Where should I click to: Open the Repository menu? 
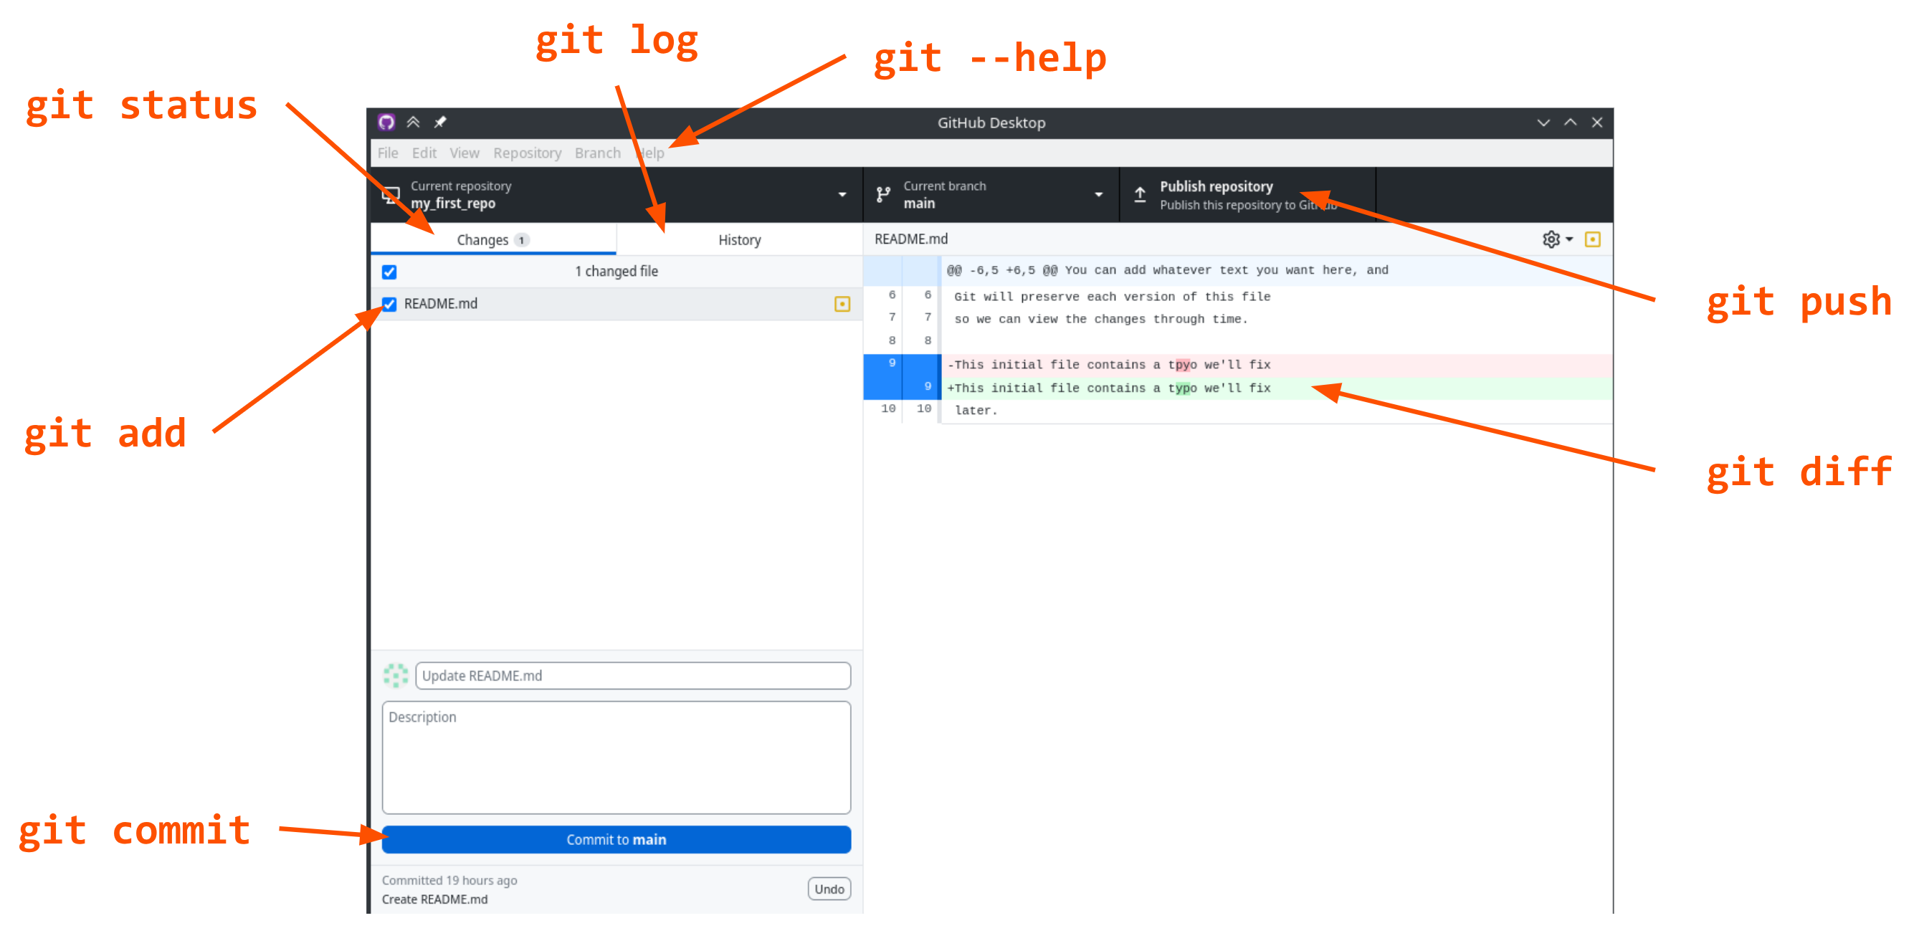[x=527, y=153]
